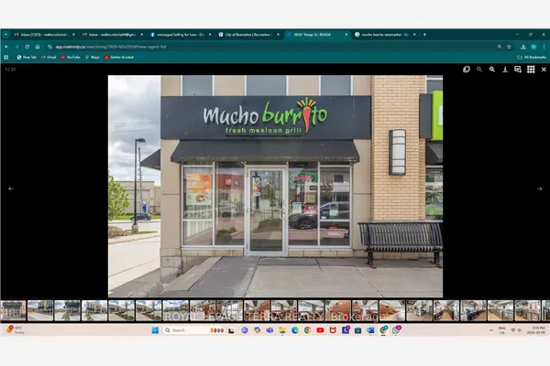Show all photos in grid view
This screenshot has width=550, height=366.
point(531,70)
